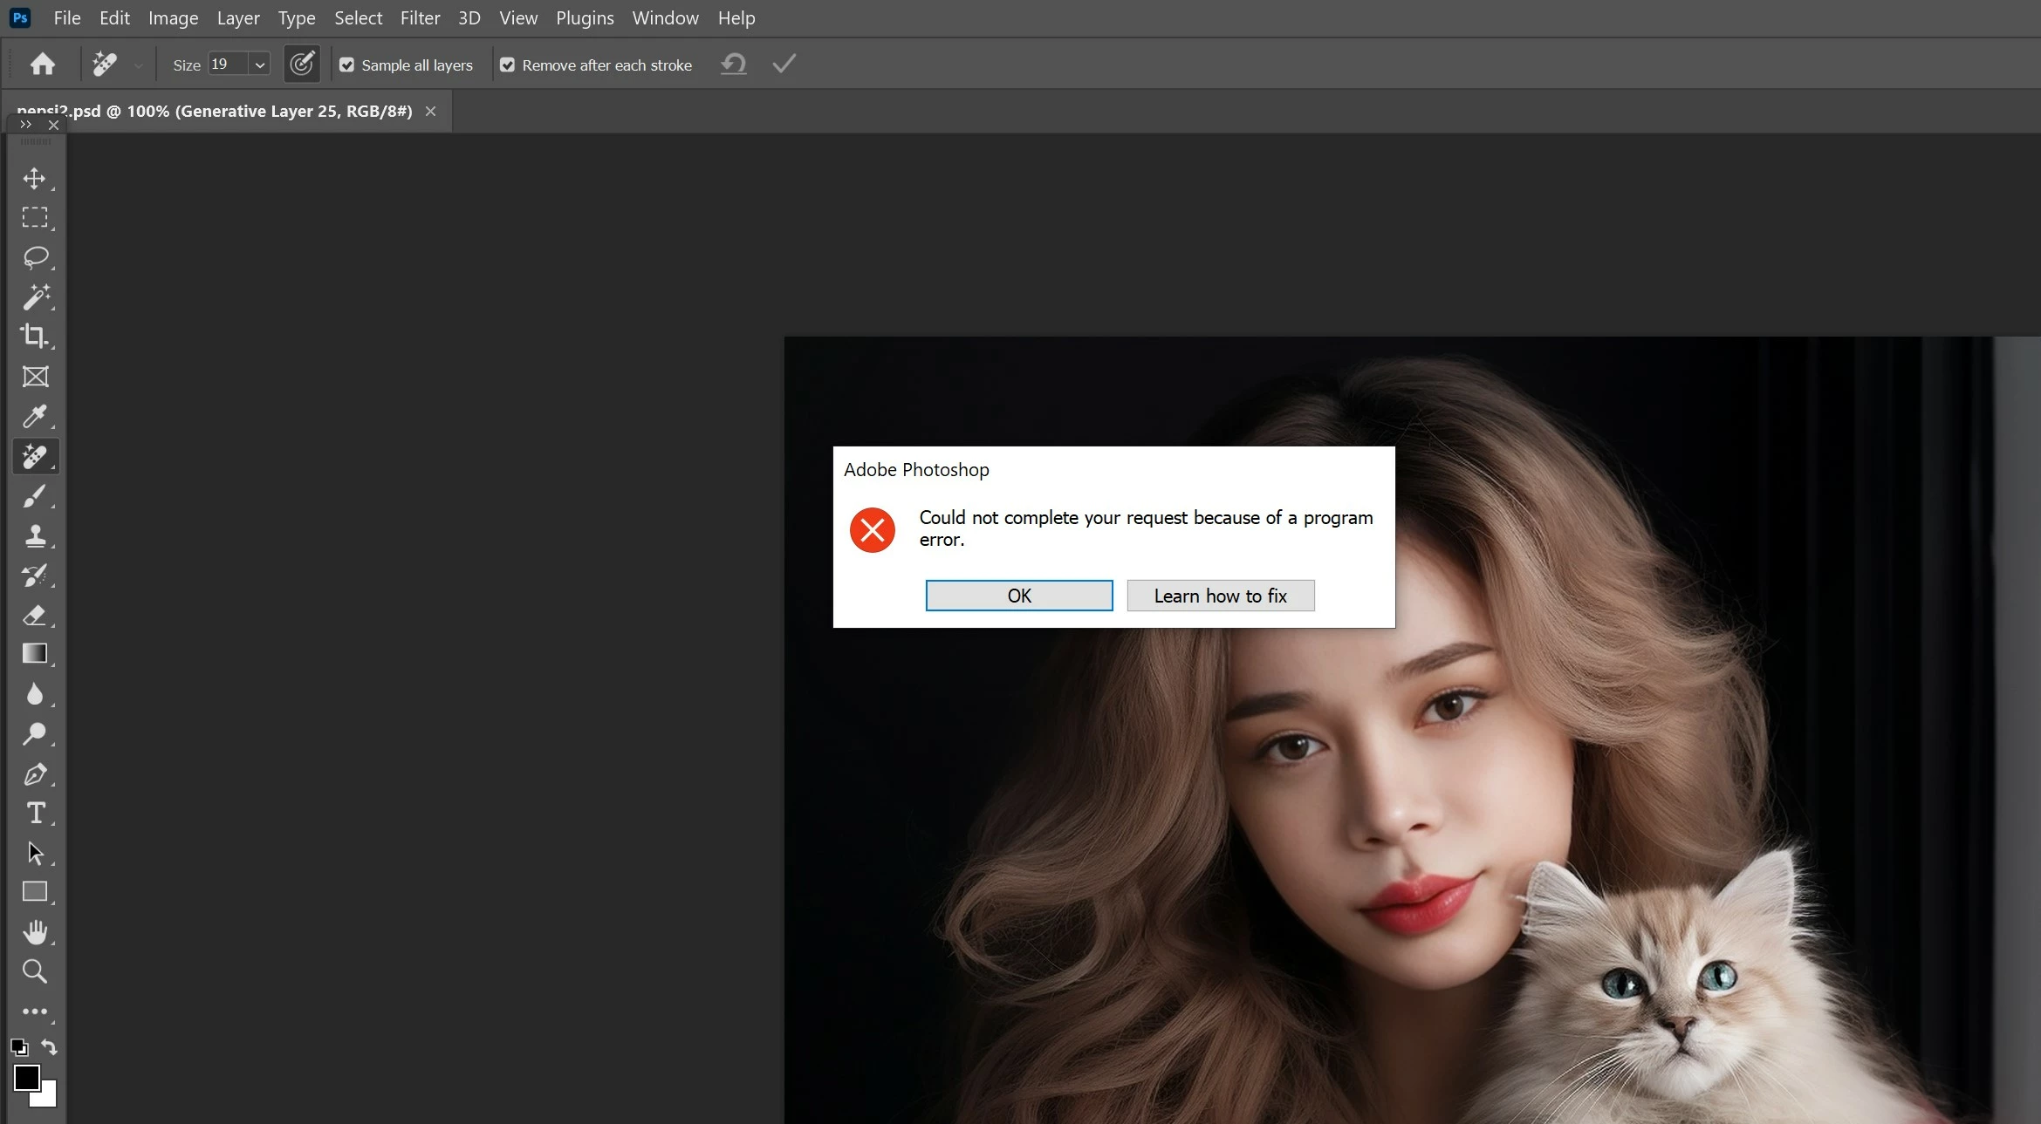Open the Window menu

[x=665, y=18]
